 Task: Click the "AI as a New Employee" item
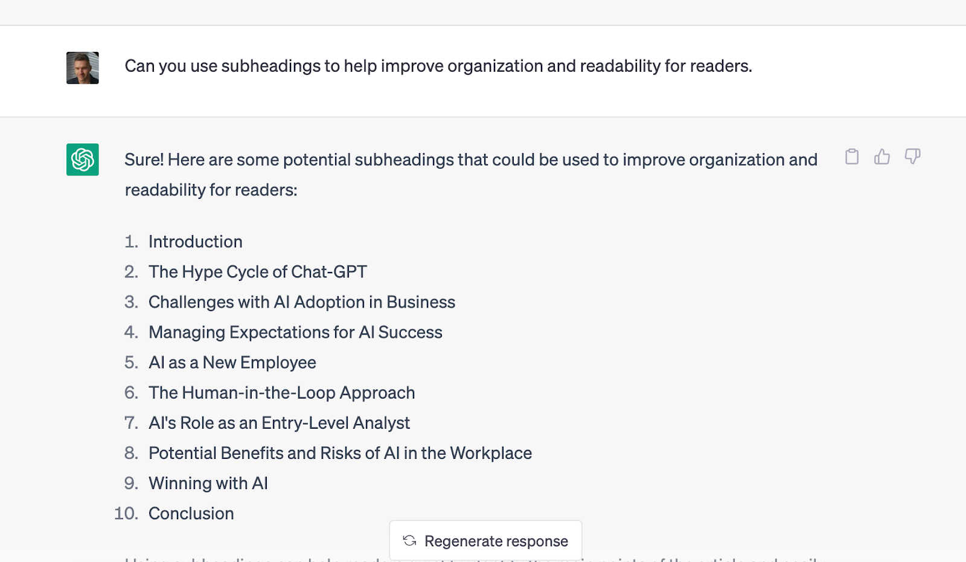[232, 362]
